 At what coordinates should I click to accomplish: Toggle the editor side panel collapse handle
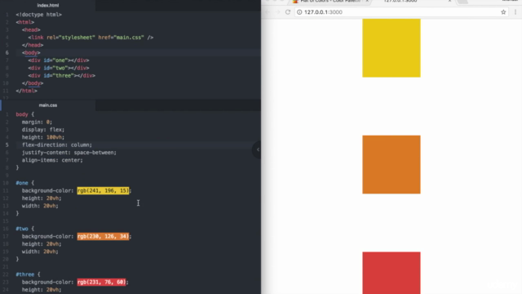coord(257,149)
